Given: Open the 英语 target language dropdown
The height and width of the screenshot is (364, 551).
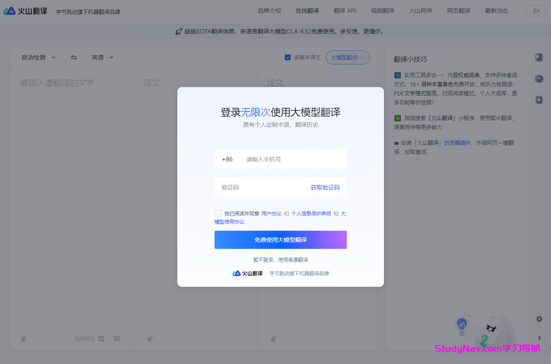Looking at the screenshot, I should point(103,57).
